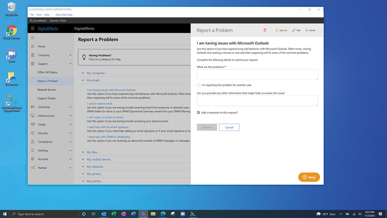This screenshot has height=218, width=387.
Task: Open Excel from the taskbar
Action: pyautogui.click(x=114, y=214)
